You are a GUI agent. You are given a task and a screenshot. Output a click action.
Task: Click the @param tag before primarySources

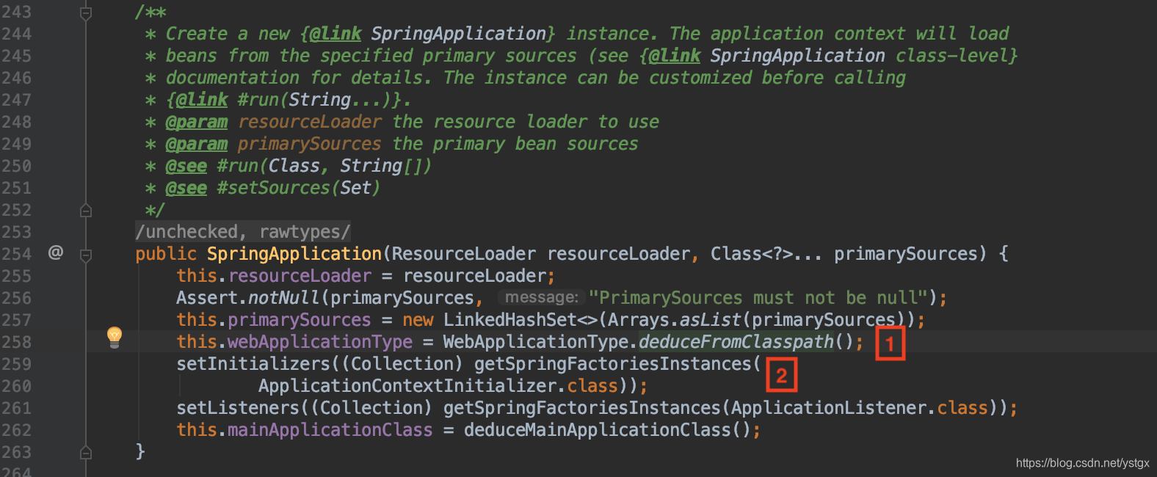coord(197,144)
